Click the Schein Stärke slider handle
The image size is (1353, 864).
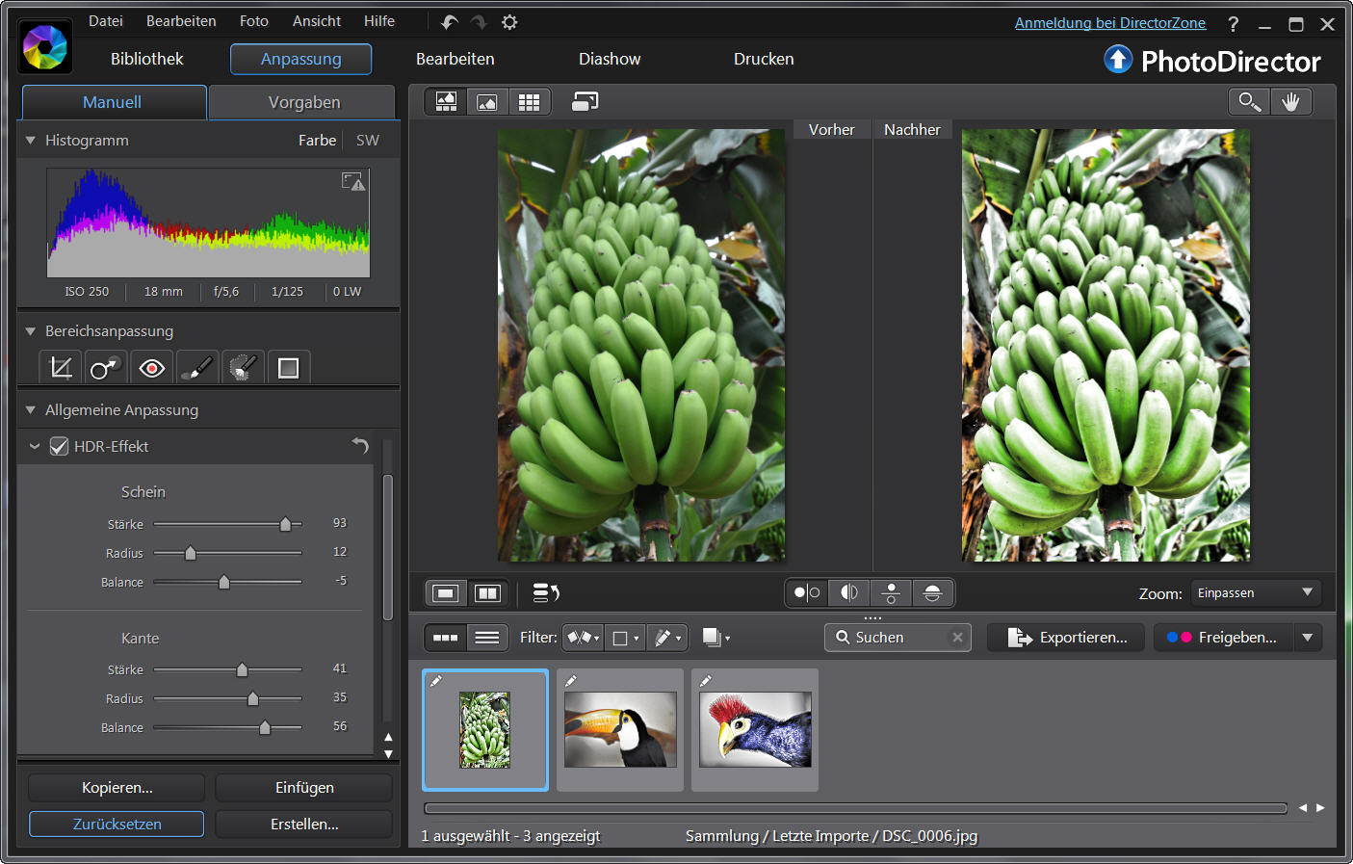point(285,525)
